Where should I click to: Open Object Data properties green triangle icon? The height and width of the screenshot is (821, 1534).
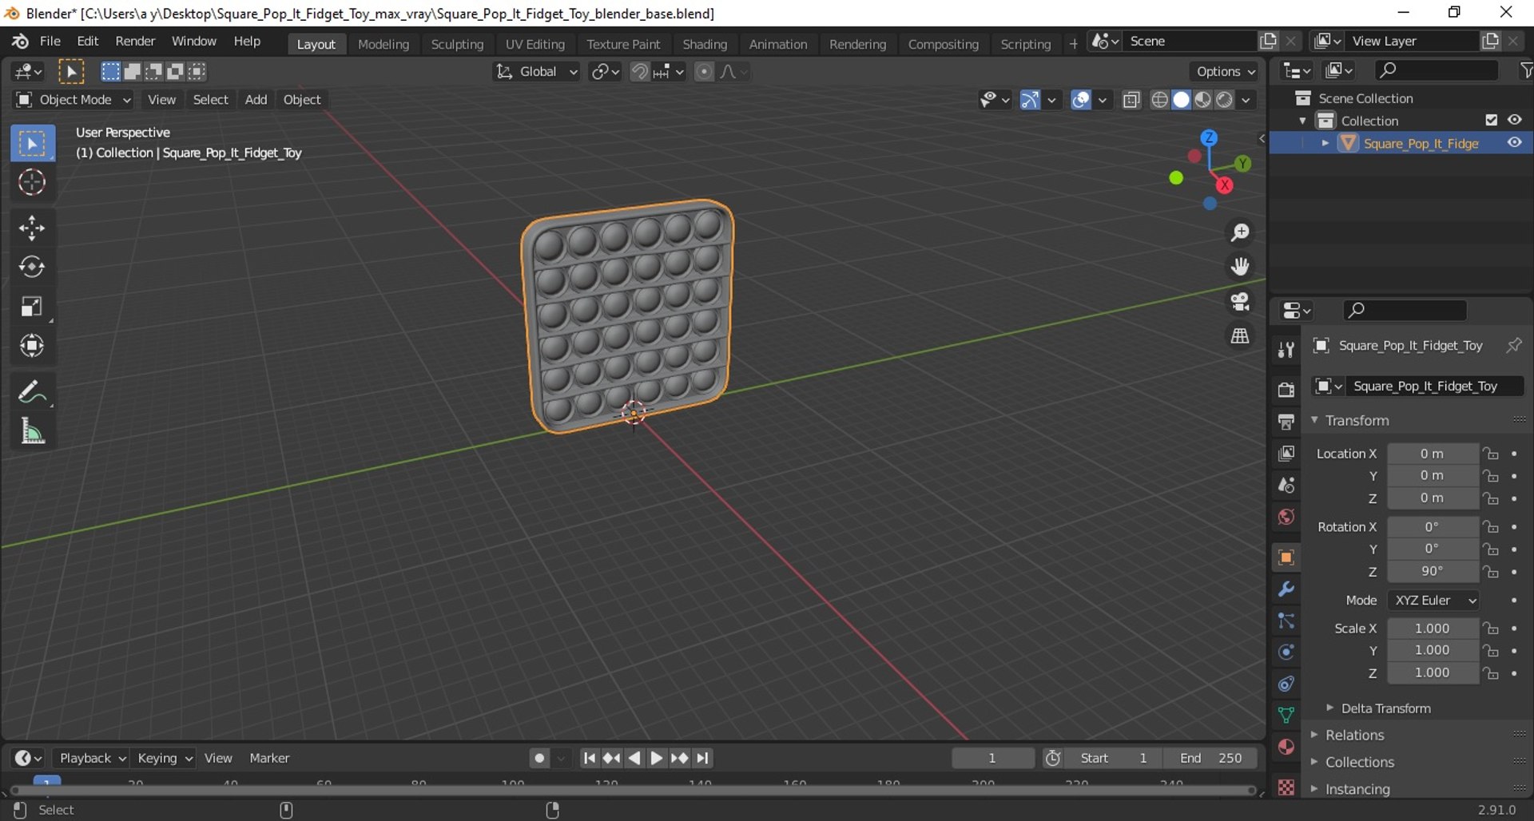1286,715
